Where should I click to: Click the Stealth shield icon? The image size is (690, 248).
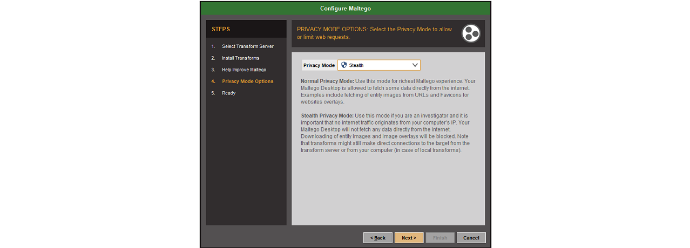click(344, 65)
